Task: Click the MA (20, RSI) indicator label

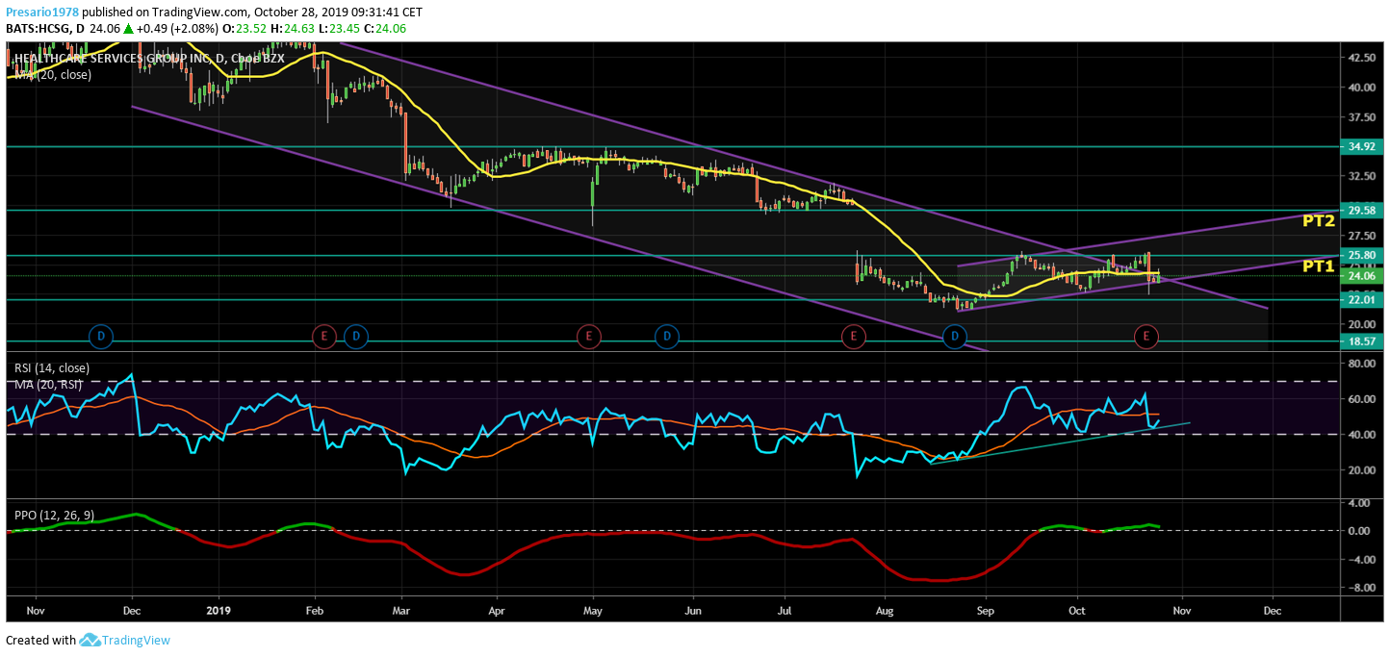Action: (48, 385)
